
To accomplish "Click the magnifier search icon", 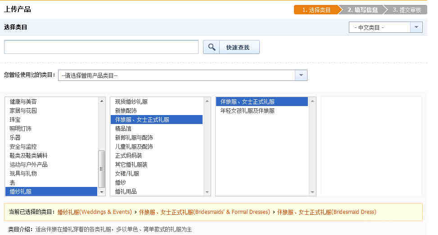I will click(x=212, y=47).
